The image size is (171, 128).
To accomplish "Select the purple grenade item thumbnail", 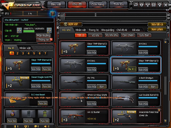I will 13,114.
